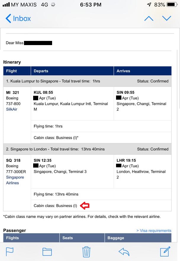Image resolution: width=180 pixels, height=261 pixels.
Task: Compose a new message
Action: pos(165,252)
